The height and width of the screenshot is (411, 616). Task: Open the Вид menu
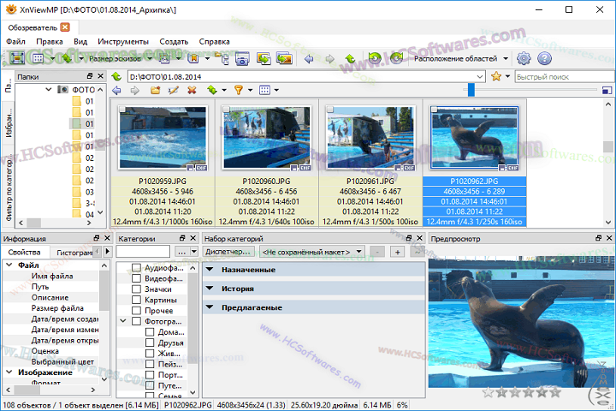click(x=80, y=42)
